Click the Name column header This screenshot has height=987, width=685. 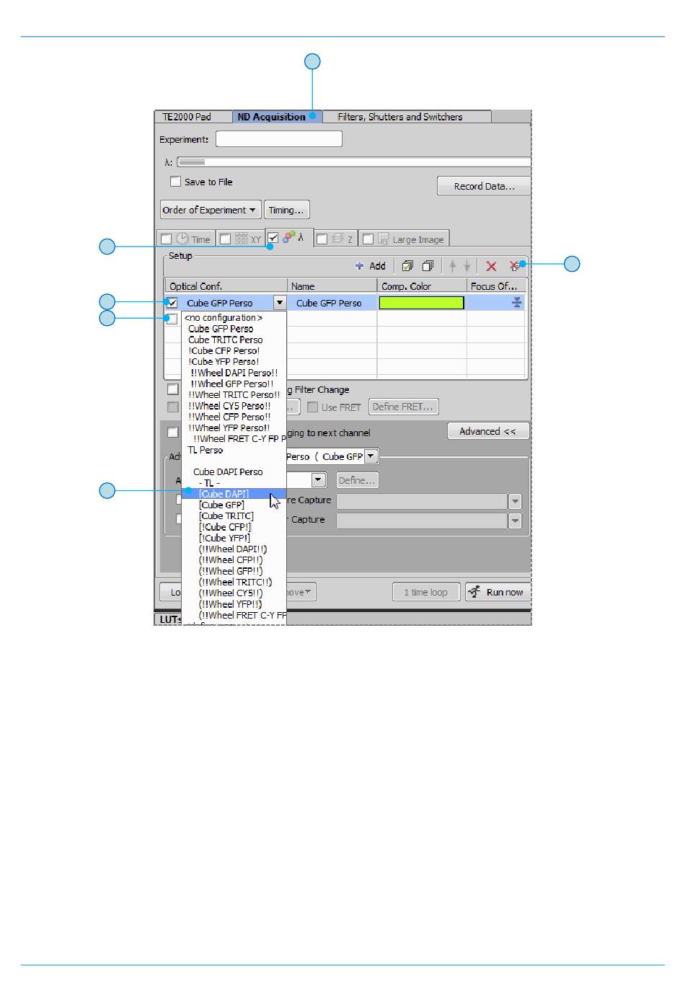(332, 286)
